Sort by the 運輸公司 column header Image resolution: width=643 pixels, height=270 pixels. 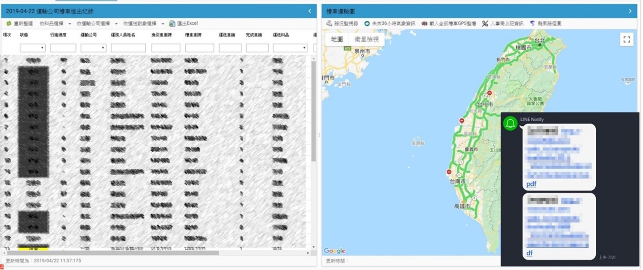coord(89,35)
